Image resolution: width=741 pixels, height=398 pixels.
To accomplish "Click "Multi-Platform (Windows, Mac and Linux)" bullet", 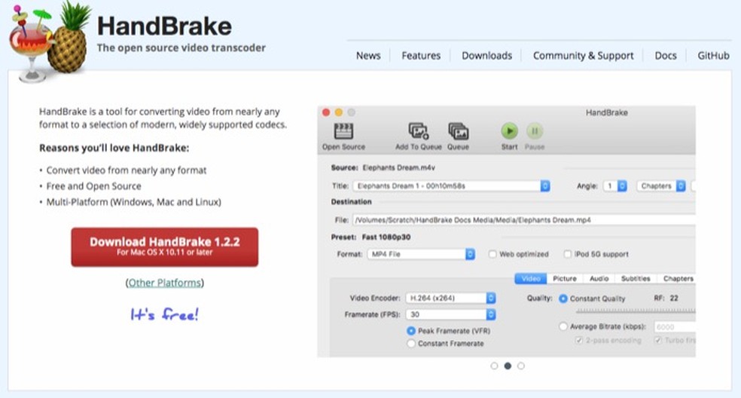I will pos(133,202).
